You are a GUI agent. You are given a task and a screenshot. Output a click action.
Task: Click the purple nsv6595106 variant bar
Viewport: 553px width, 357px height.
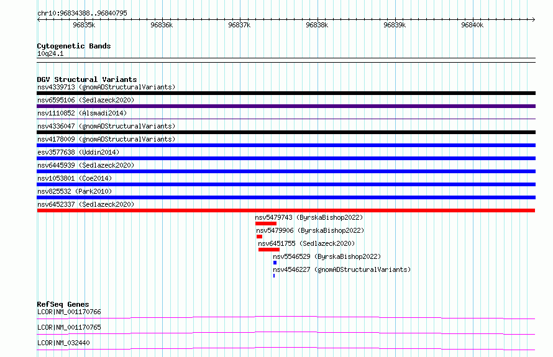click(x=286, y=106)
